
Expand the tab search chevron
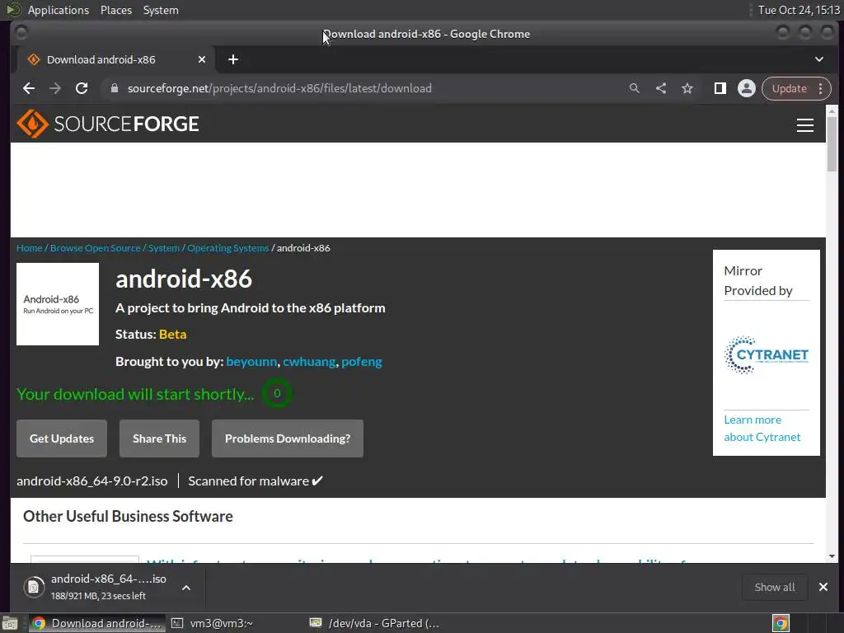pyautogui.click(x=818, y=59)
